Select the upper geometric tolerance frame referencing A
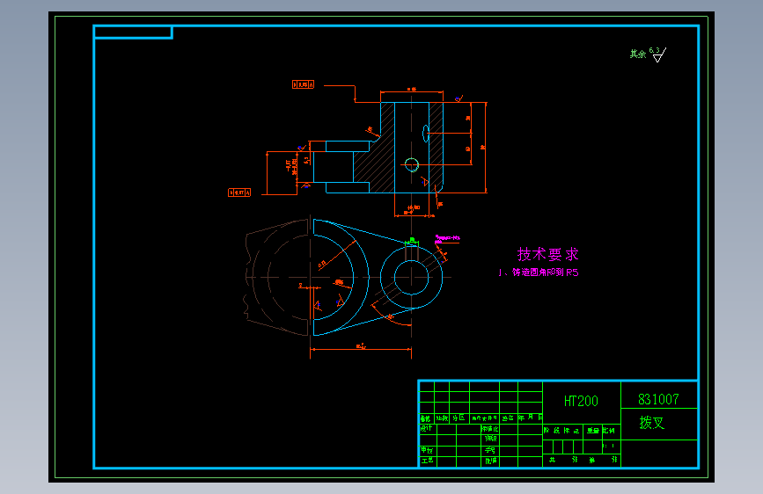The height and width of the screenshot is (494, 763). 303,84
